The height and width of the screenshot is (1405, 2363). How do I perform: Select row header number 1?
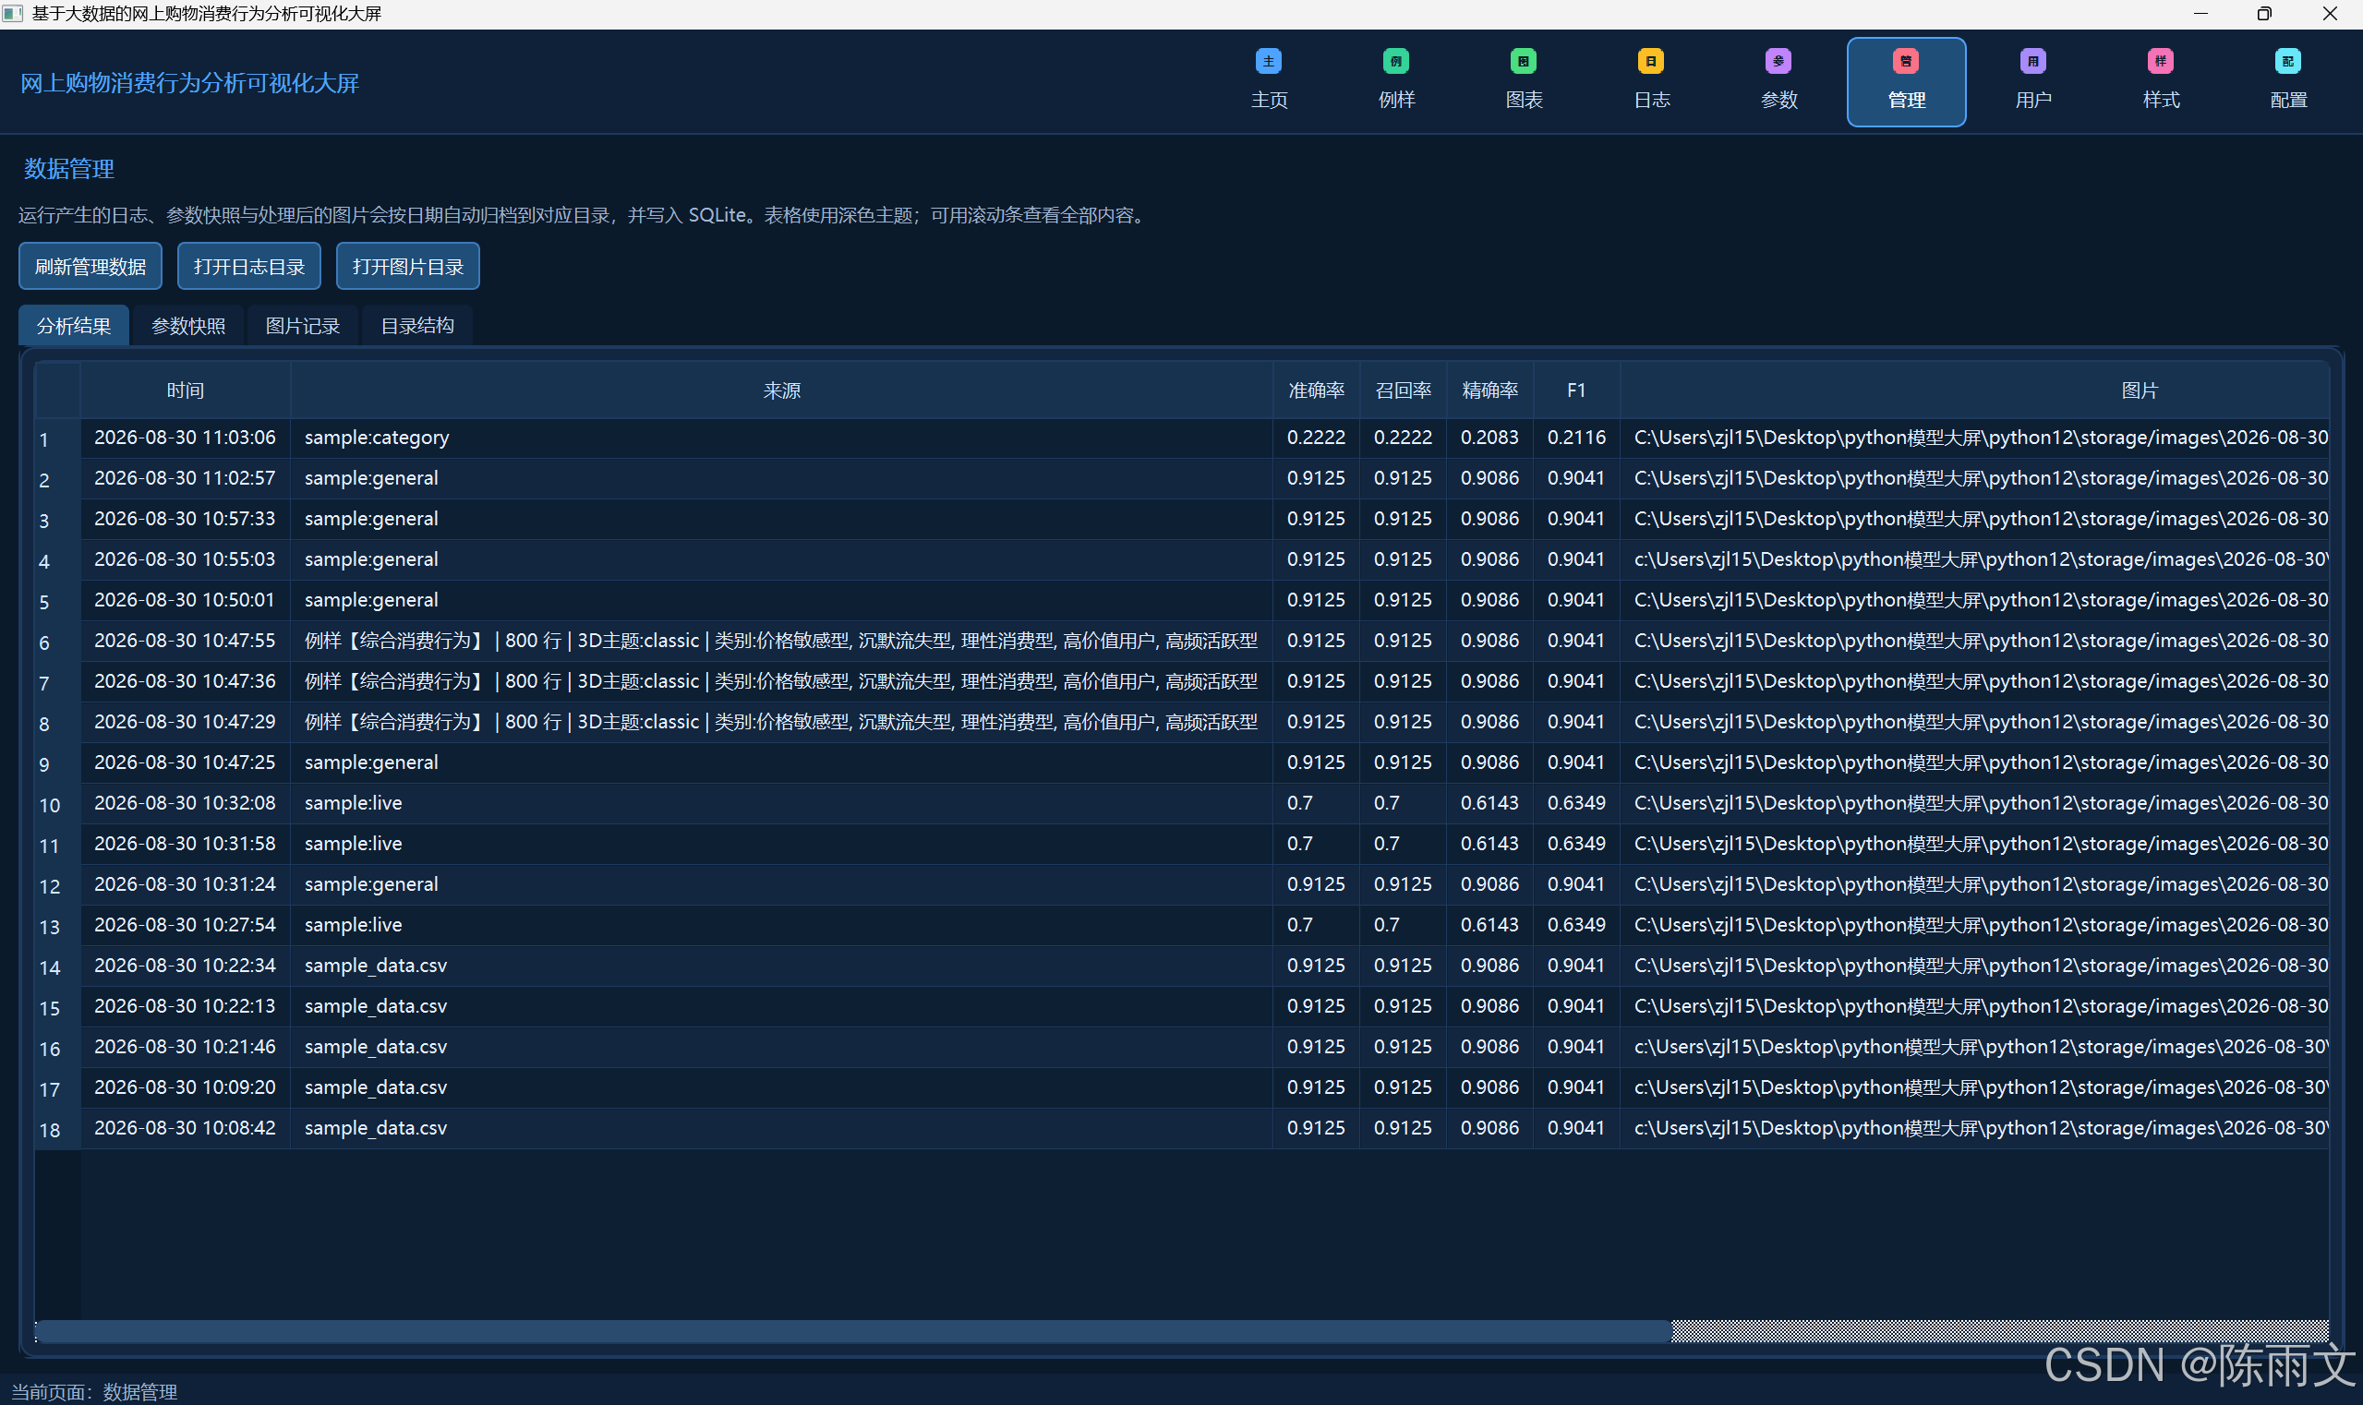[57, 439]
